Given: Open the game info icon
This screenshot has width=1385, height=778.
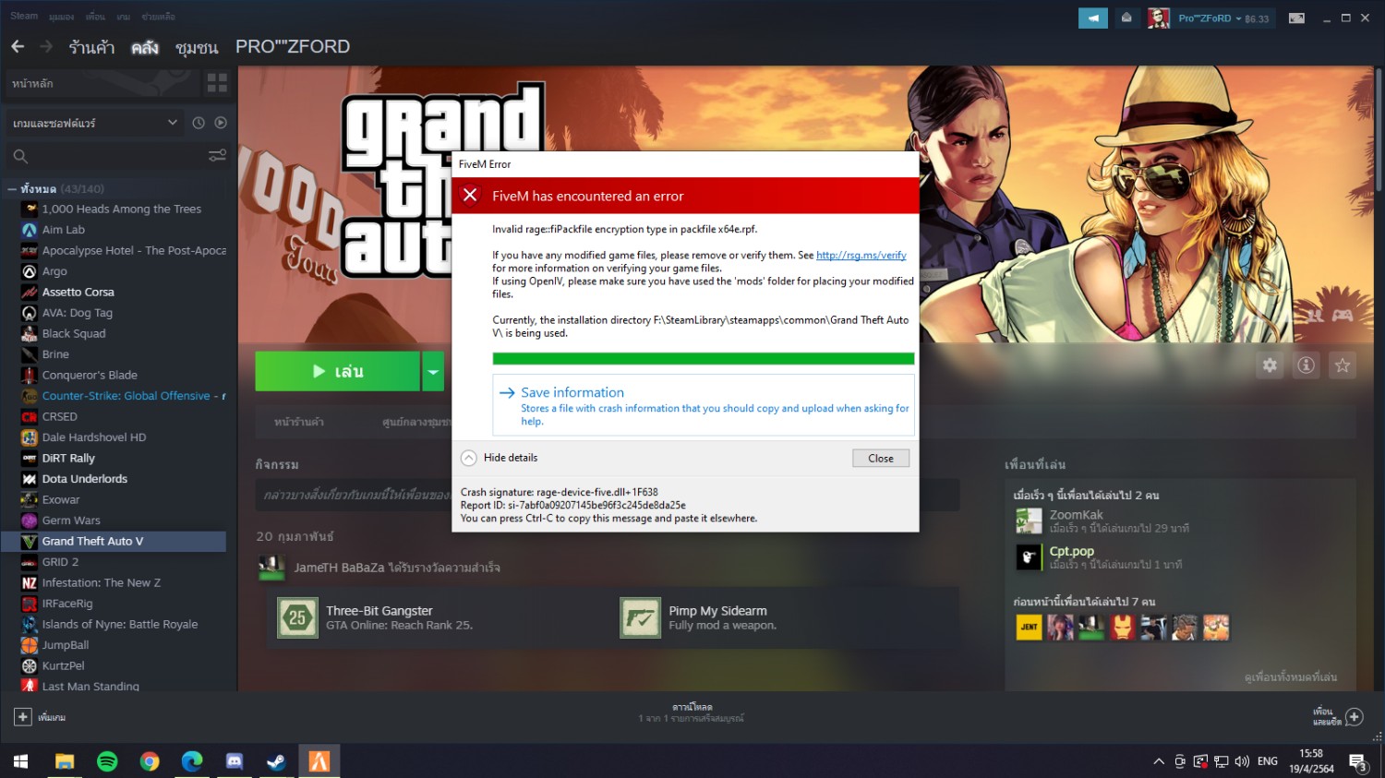Looking at the screenshot, I should click(x=1307, y=365).
